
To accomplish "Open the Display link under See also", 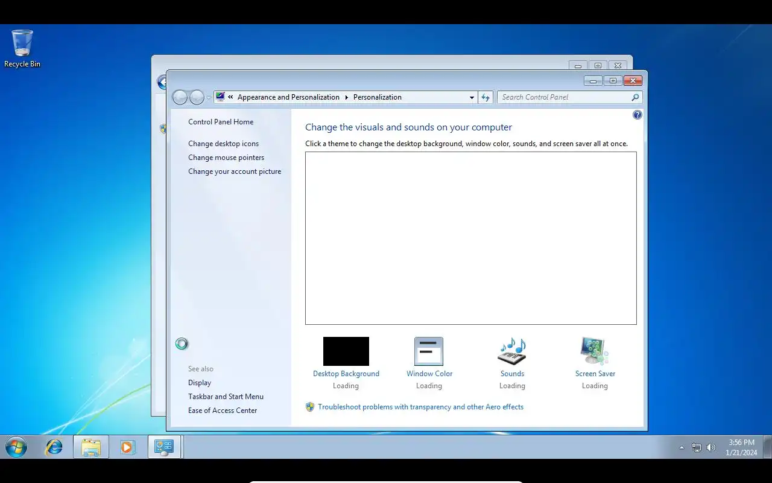I will [200, 383].
